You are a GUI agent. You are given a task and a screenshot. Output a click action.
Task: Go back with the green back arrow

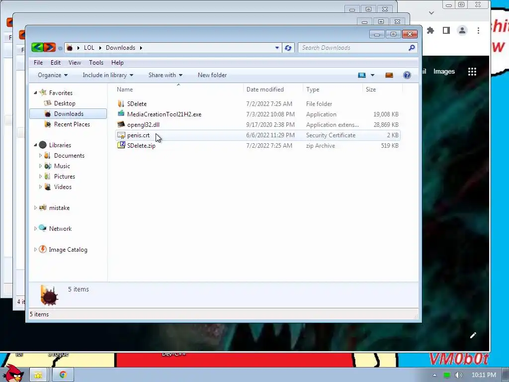pos(37,47)
